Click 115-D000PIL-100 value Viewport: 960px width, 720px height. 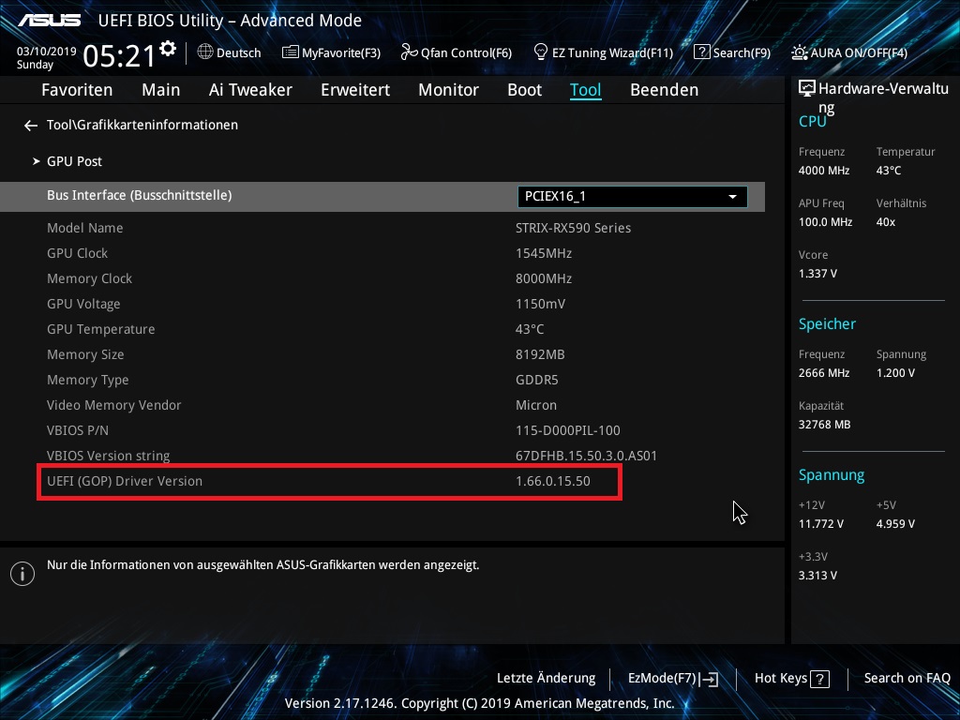[x=567, y=430]
